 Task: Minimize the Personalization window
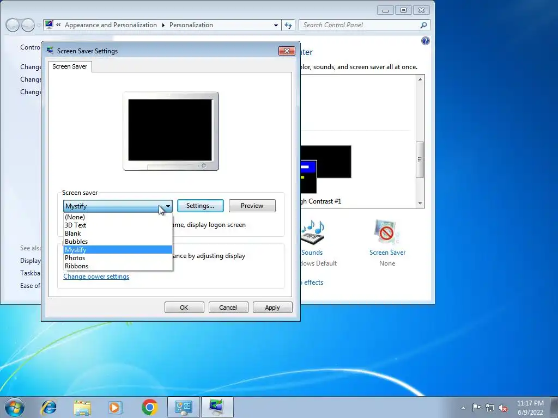[385, 10]
